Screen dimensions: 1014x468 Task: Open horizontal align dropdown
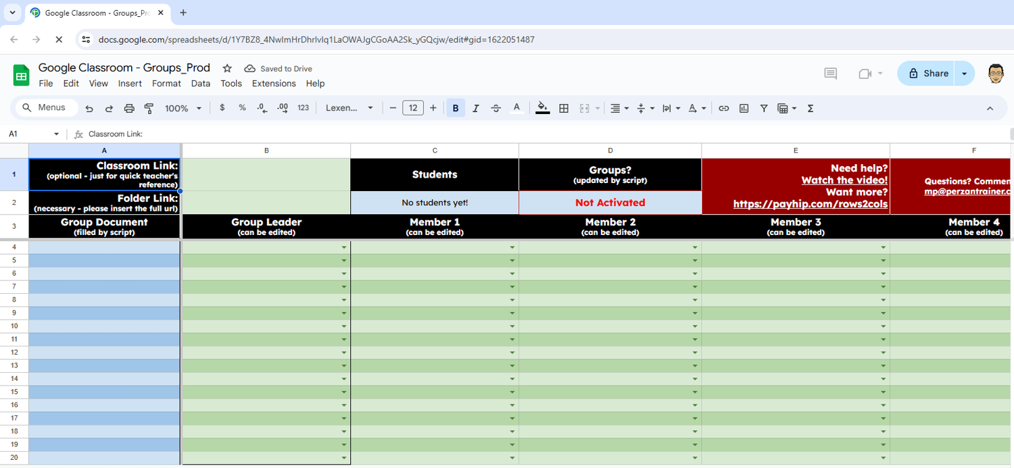click(x=619, y=108)
